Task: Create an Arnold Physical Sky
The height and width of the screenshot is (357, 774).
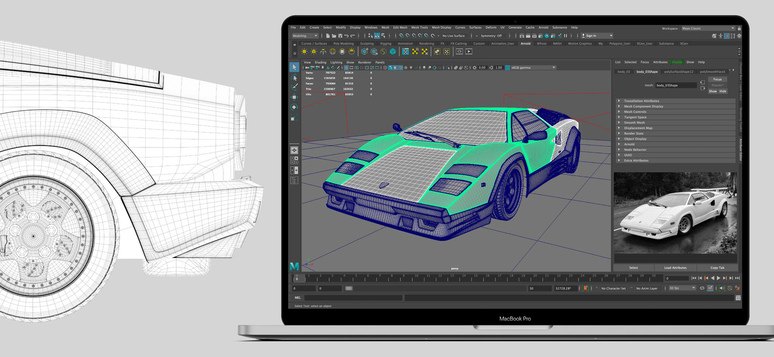Action: (352, 52)
